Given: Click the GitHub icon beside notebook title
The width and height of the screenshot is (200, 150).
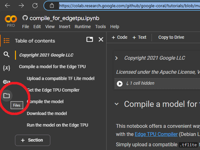Looking at the screenshot, I should 25,18.
